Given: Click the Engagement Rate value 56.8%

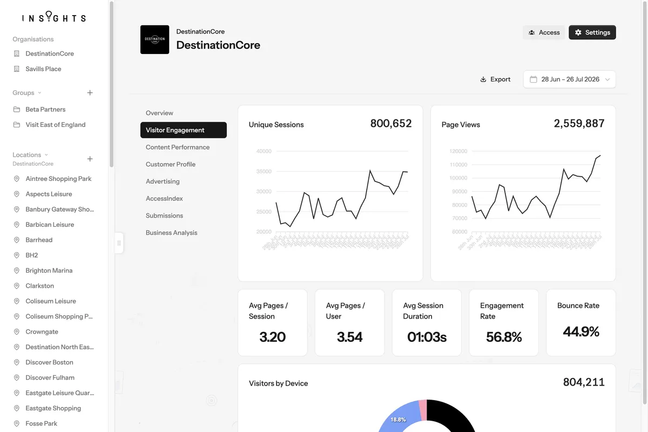Looking at the screenshot, I should [504, 337].
